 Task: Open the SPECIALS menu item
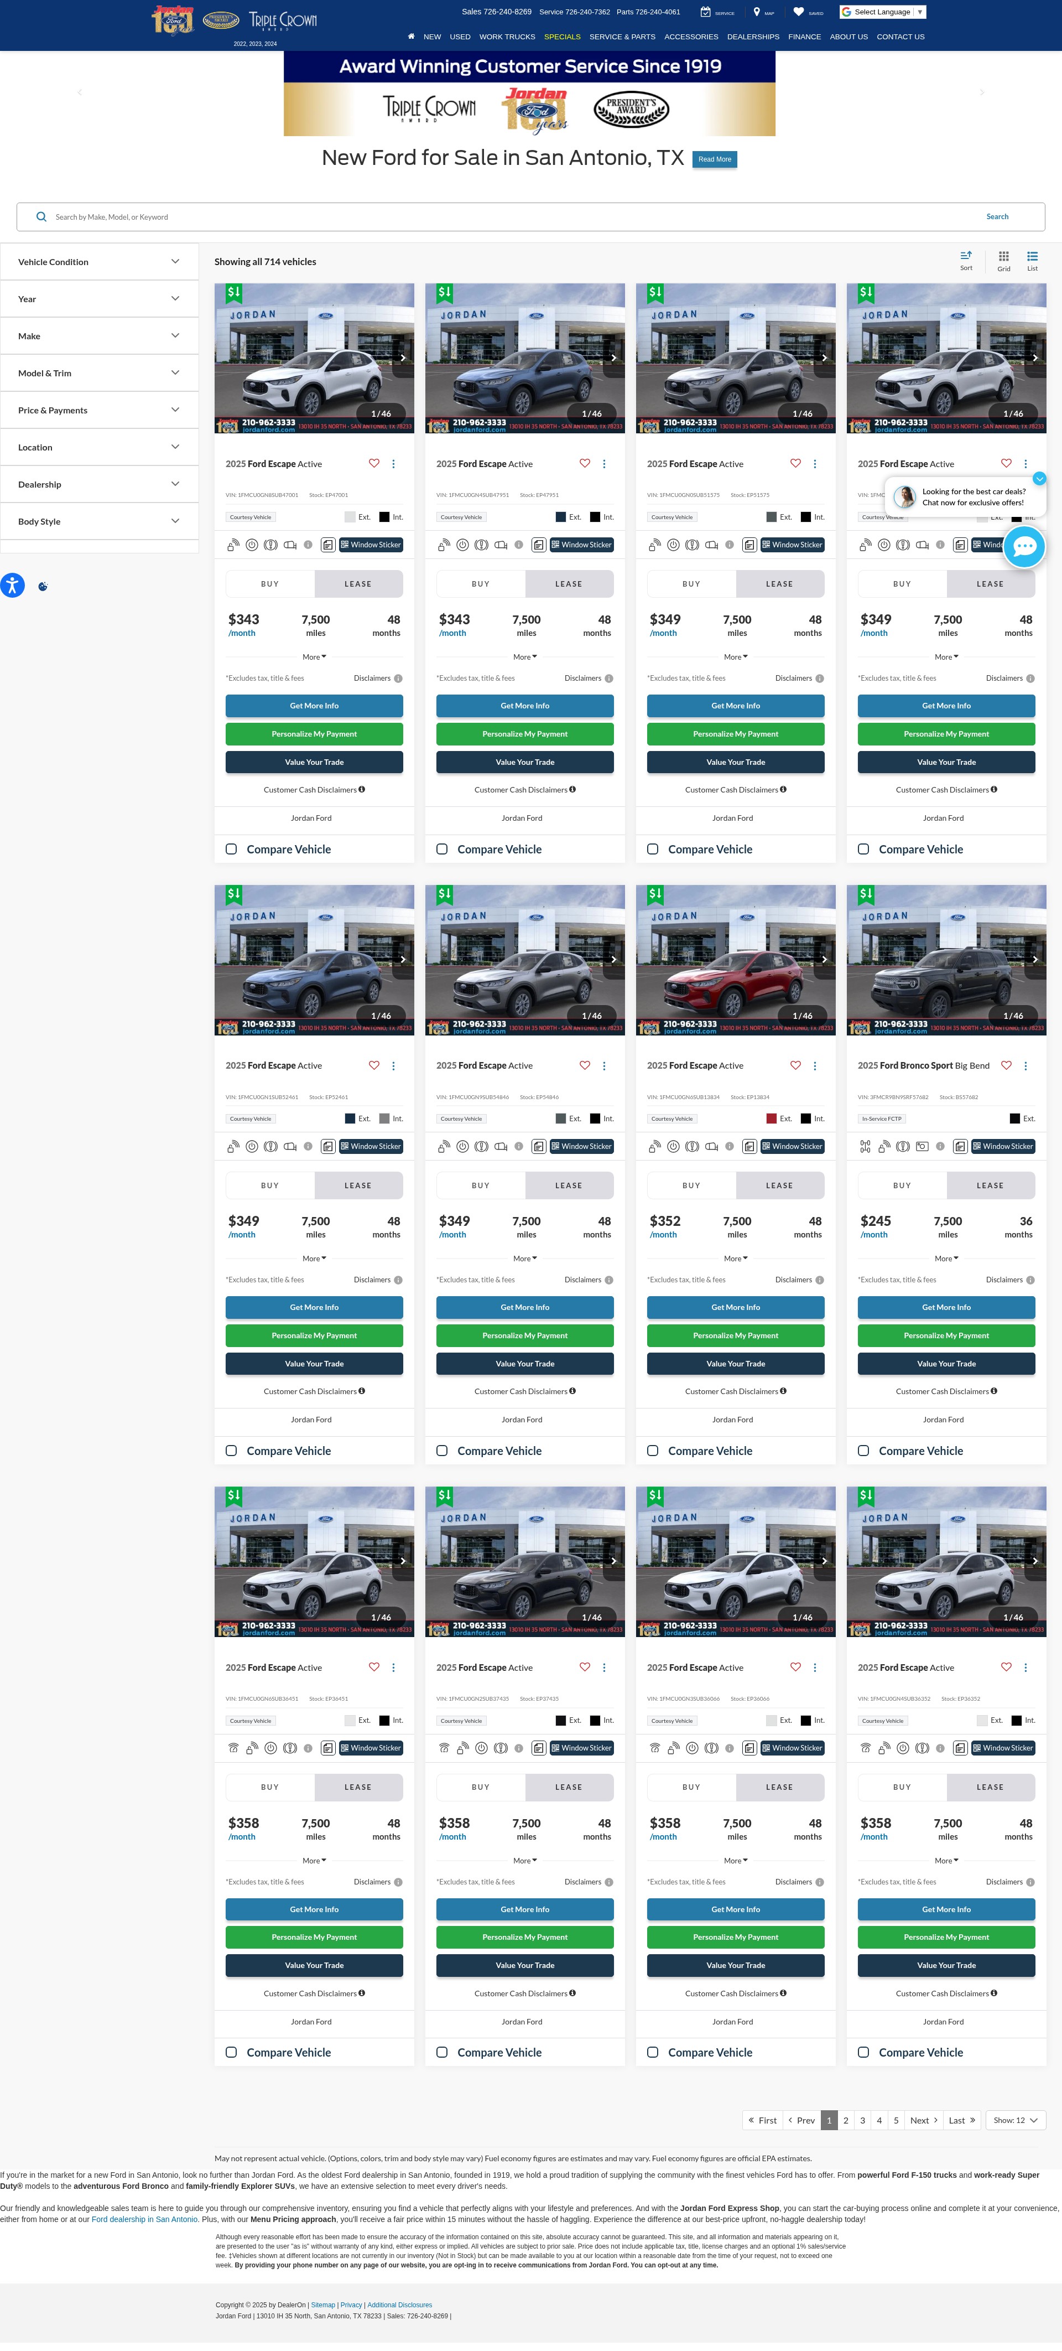562,37
